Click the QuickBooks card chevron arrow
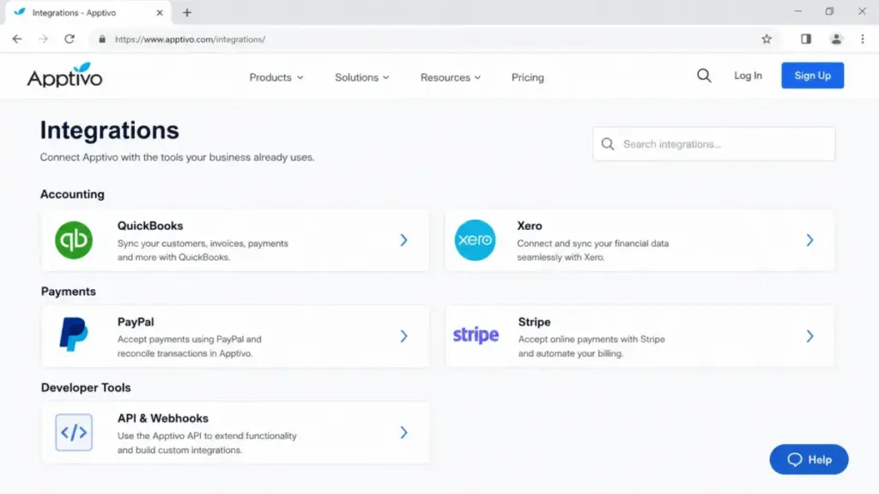This screenshot has width=879, height=494. tap(403, 240)
